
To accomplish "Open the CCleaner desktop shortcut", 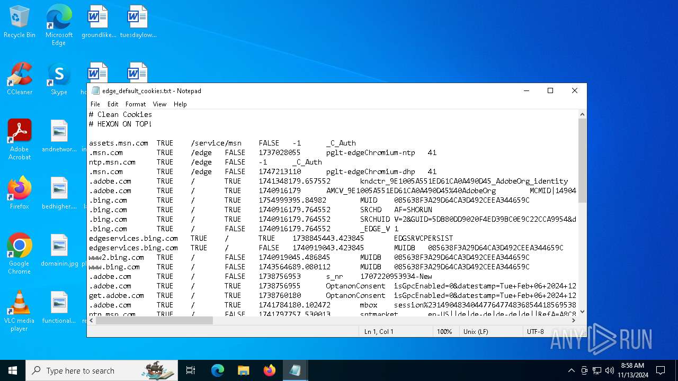I will point(20,79).
